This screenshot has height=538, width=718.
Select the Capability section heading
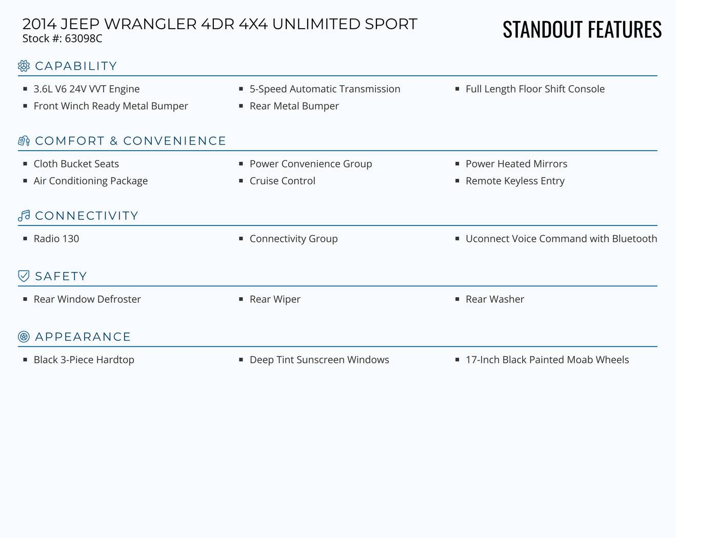click(x=76, y=66)
